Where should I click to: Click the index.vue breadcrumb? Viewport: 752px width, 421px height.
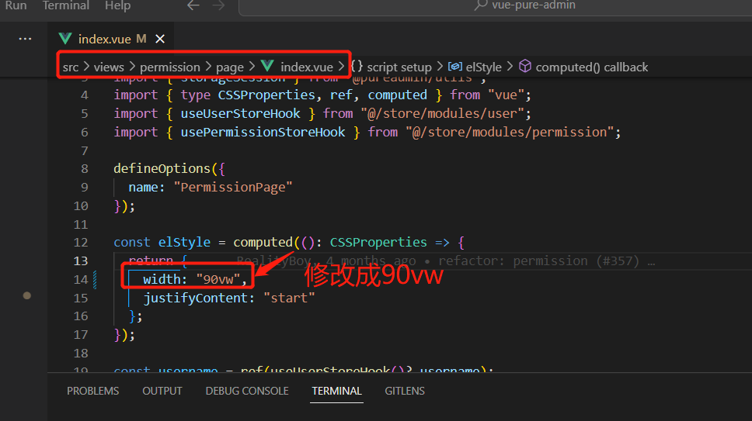click(306, 67)
